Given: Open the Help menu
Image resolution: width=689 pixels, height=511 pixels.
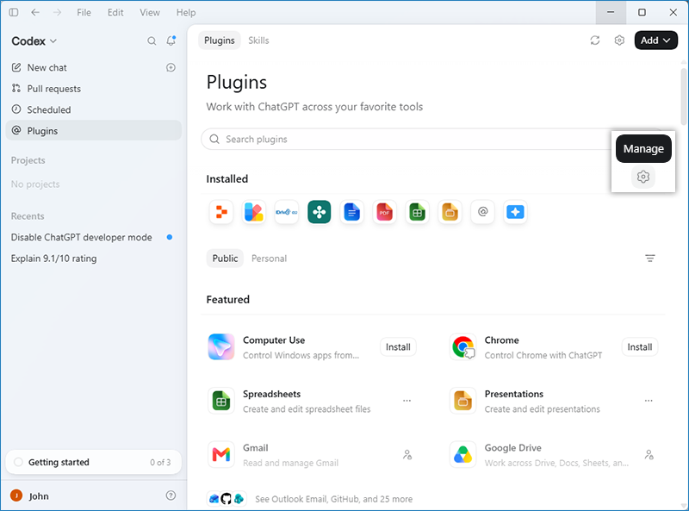Looking at the screenshot, I should (x=186, y=12).
